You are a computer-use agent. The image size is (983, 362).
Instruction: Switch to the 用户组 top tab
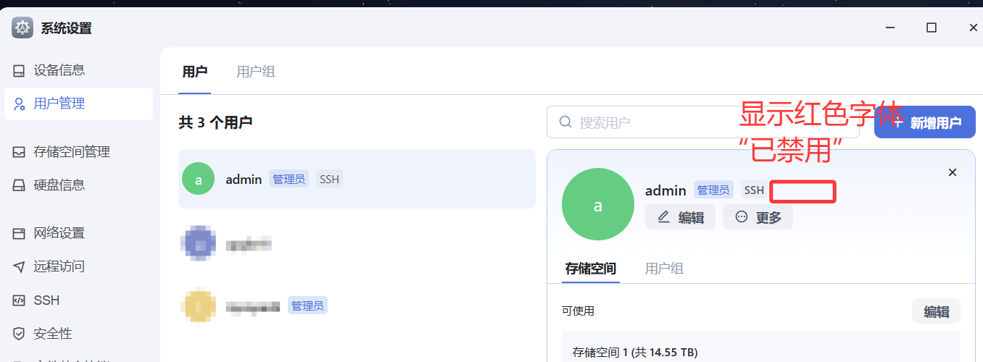256,72
